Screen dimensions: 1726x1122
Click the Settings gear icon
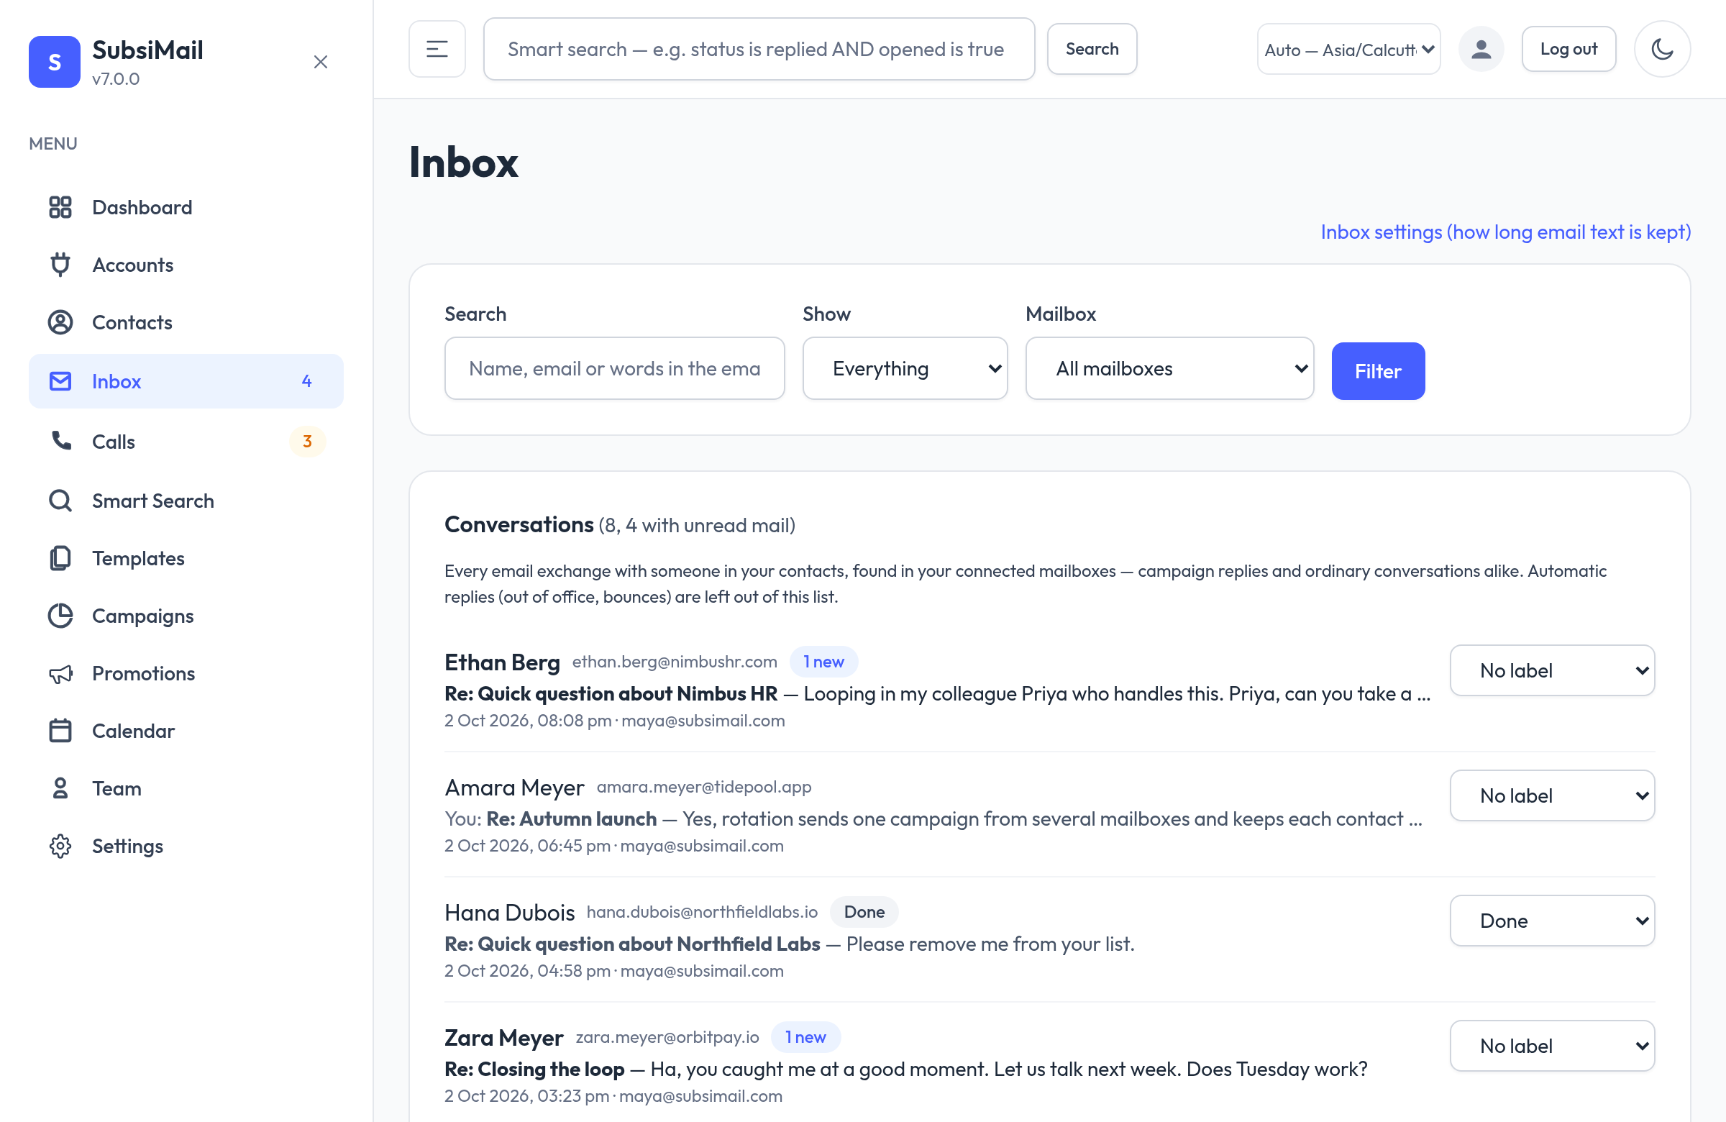60,846
